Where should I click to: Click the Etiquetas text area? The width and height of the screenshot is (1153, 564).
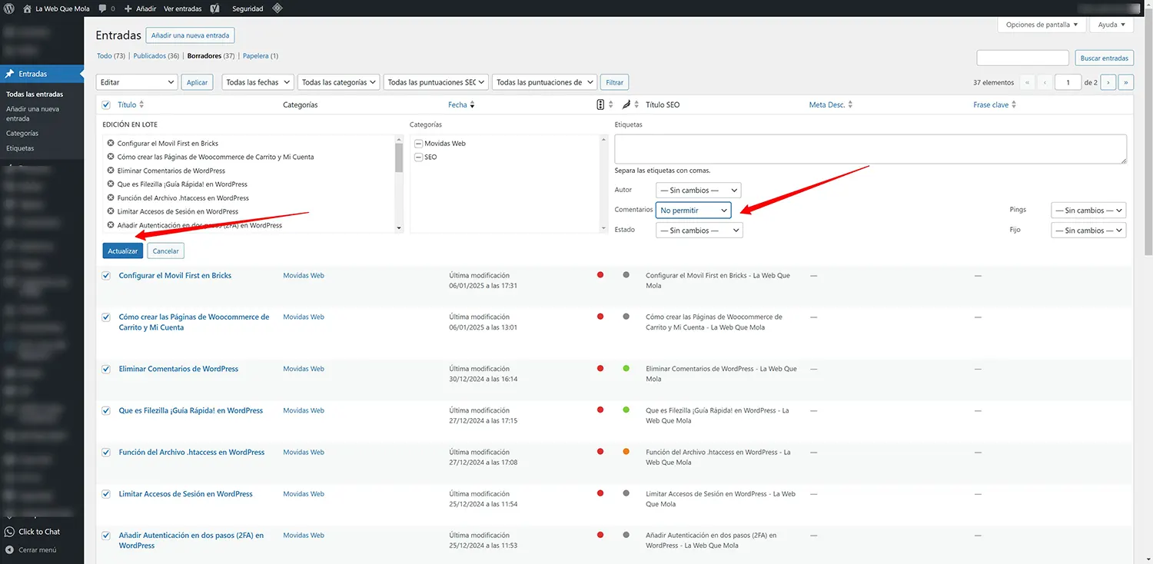870,149
